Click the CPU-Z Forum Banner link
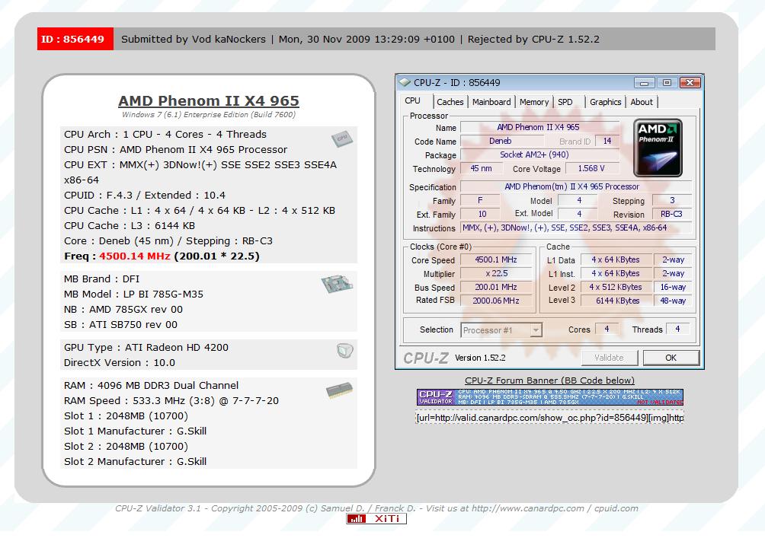 pos(549,380)
